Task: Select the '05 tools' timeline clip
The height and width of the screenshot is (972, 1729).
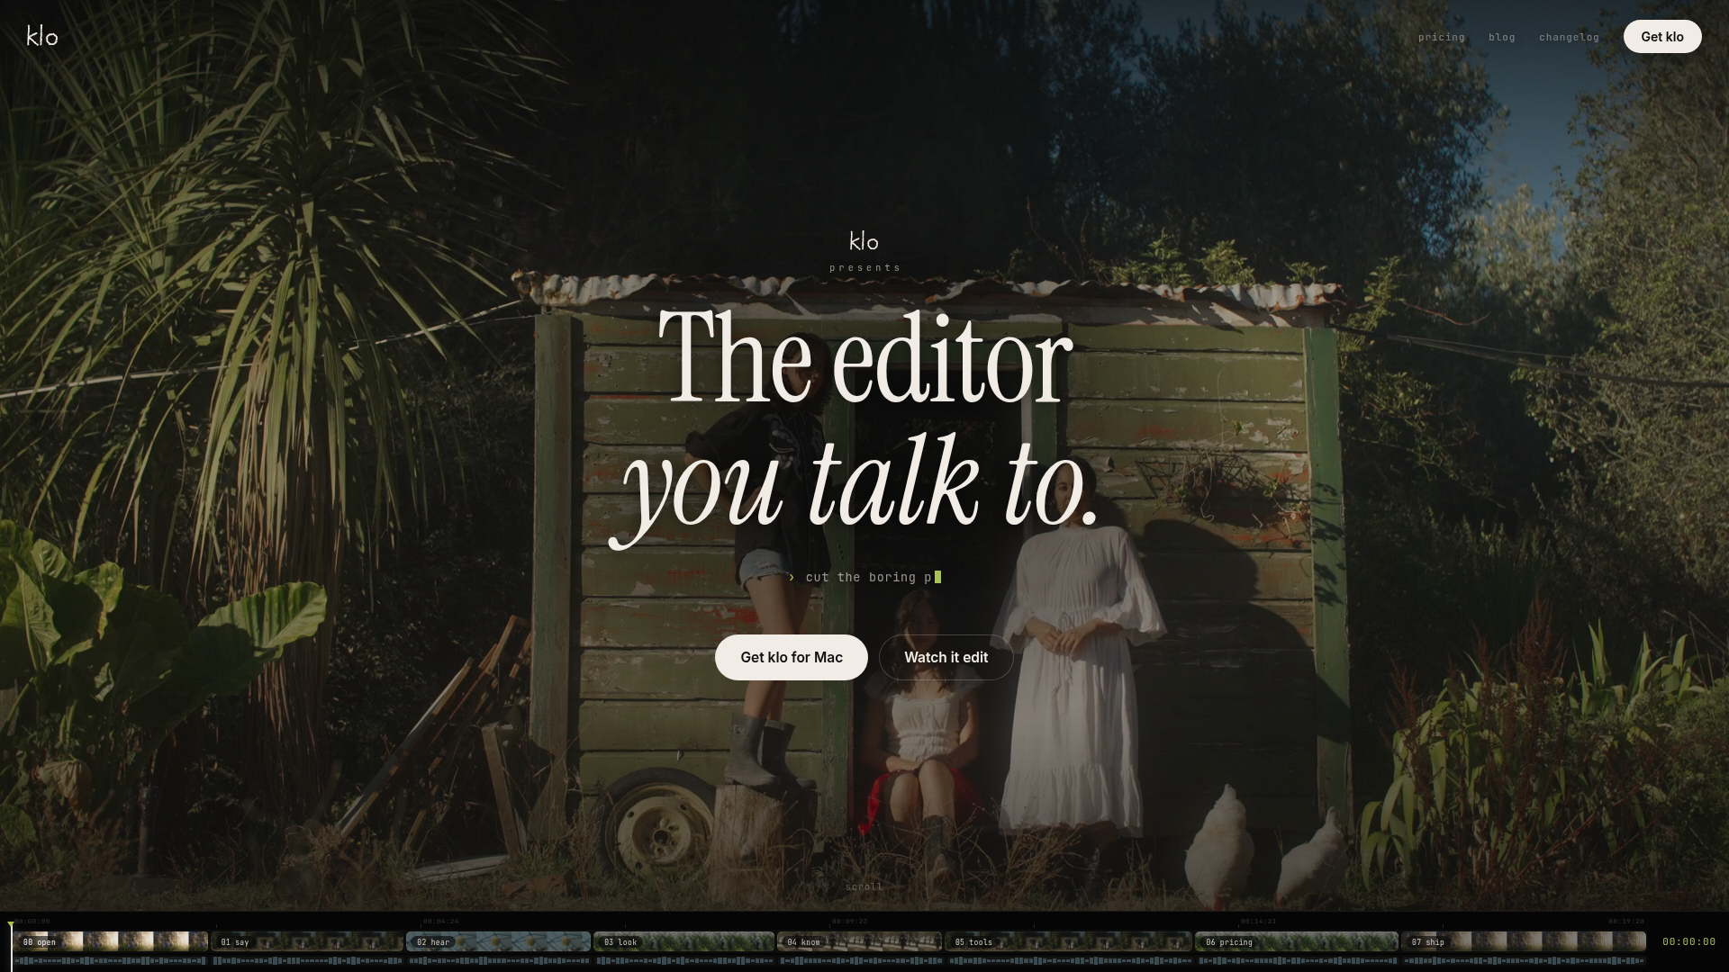Action: (1069, 941)
